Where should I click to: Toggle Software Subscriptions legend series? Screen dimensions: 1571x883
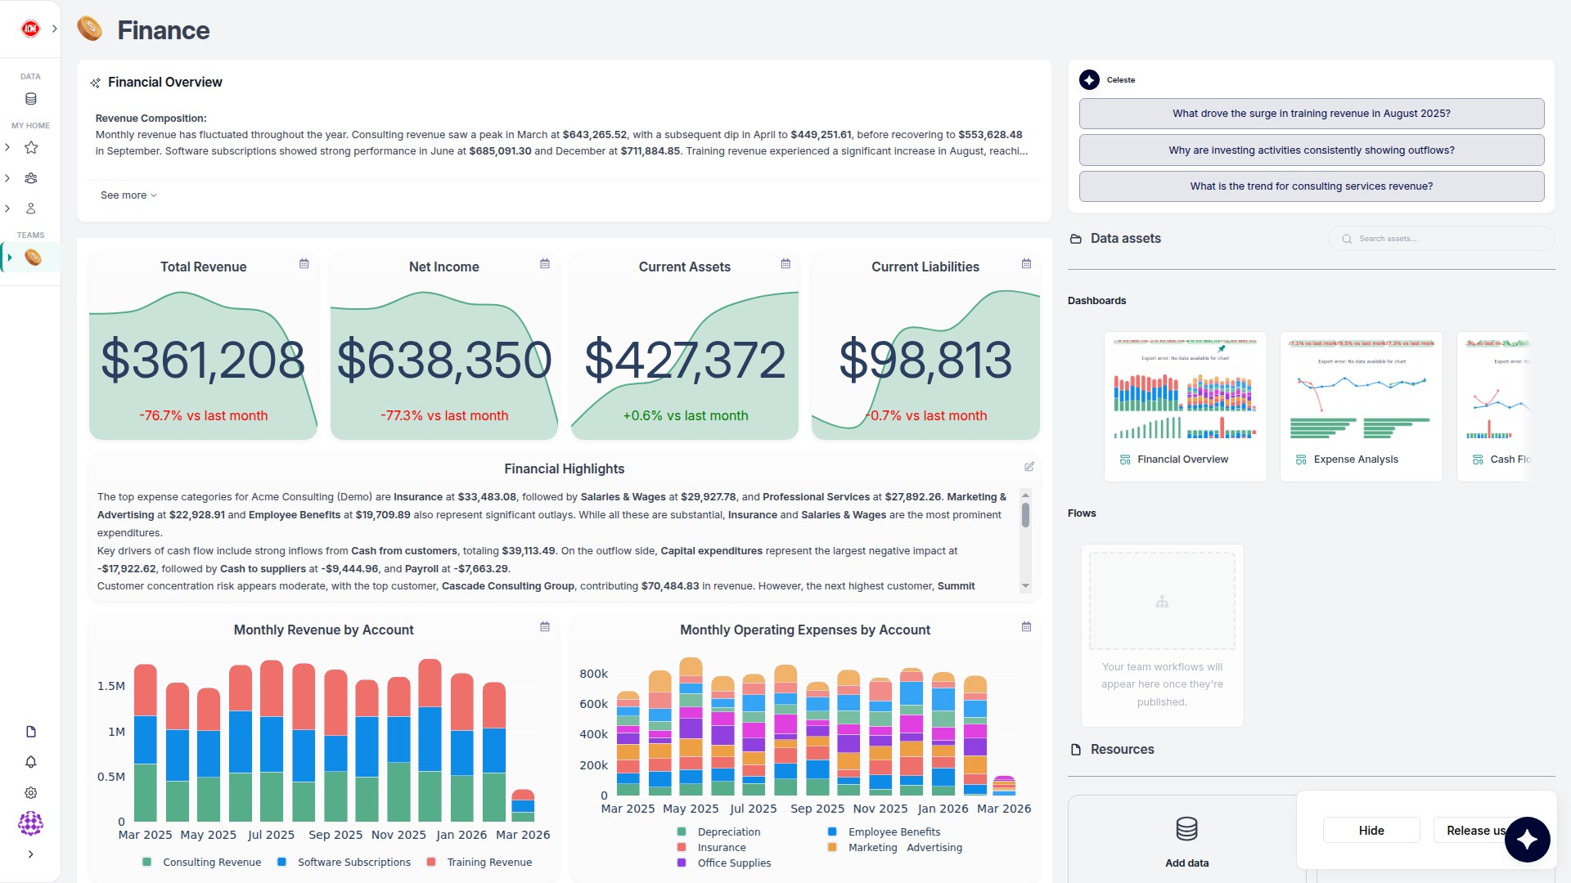point(353,863)
